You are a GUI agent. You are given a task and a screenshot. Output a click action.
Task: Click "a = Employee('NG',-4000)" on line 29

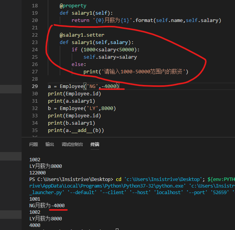[83, 86]
